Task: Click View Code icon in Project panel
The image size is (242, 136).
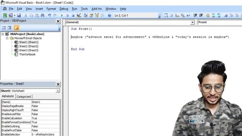Action: coord(4,28)
